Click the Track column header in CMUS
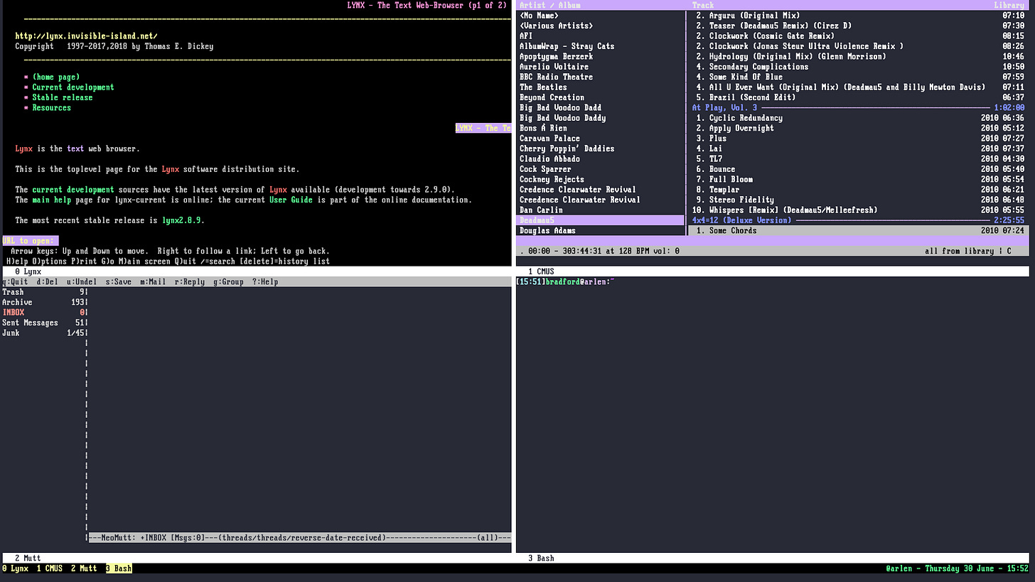Screen dimensions: 1035x582 [702, 6]
